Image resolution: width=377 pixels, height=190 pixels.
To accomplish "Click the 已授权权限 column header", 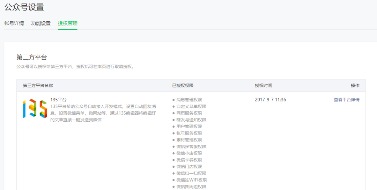I will tap(183, 85).
